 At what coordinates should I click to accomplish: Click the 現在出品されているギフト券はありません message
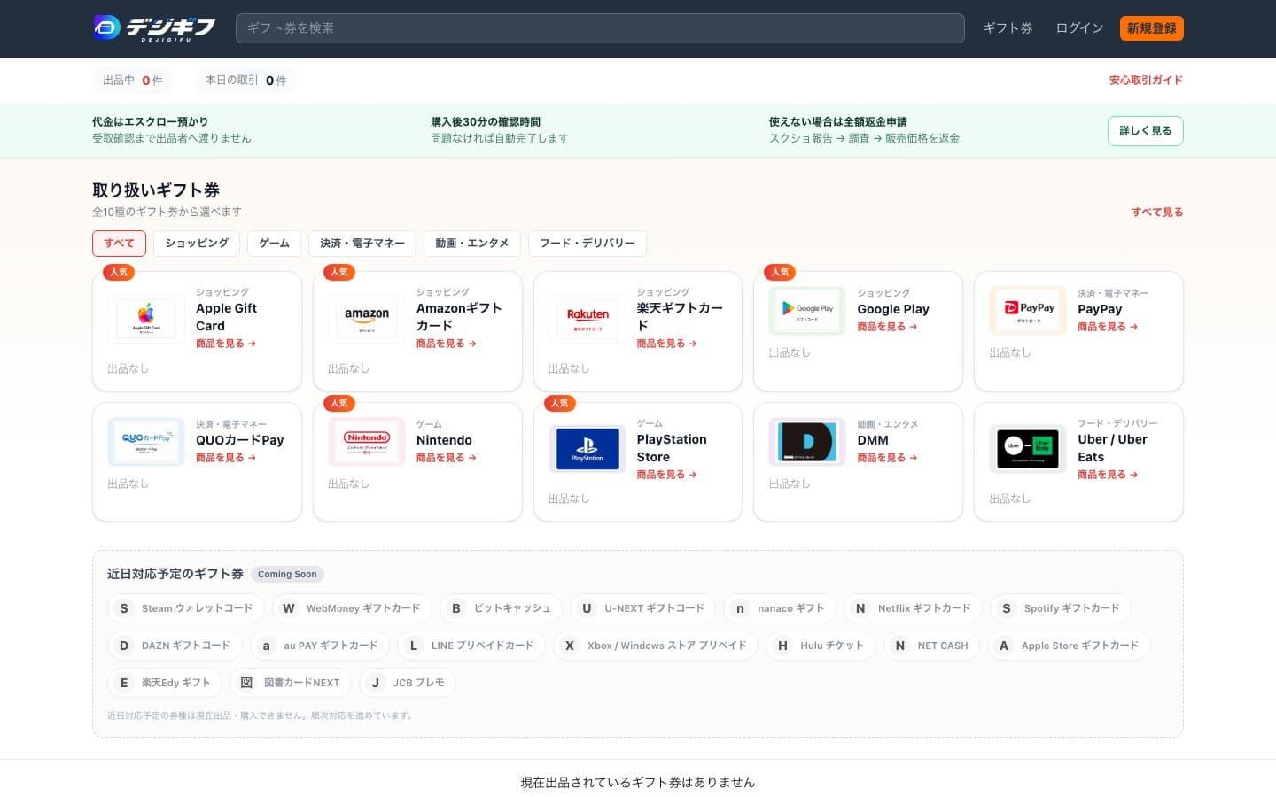(638, 783)
